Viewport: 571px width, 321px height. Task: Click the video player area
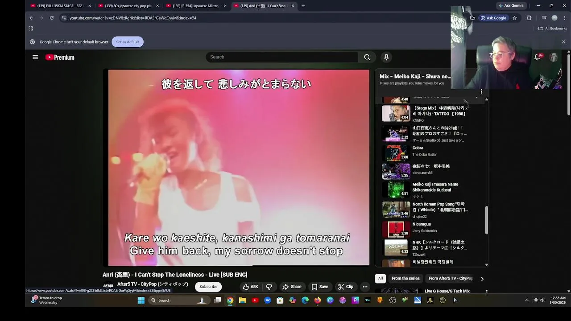(x=239, y=168)
